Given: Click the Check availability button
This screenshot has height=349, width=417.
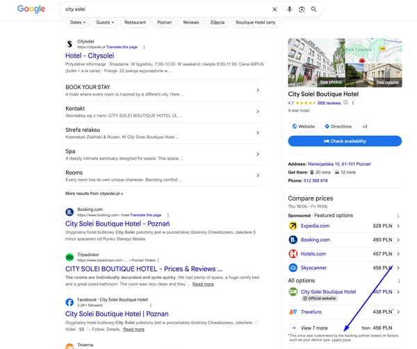Looking at the screenshot, I should click(x=345, y=141).
